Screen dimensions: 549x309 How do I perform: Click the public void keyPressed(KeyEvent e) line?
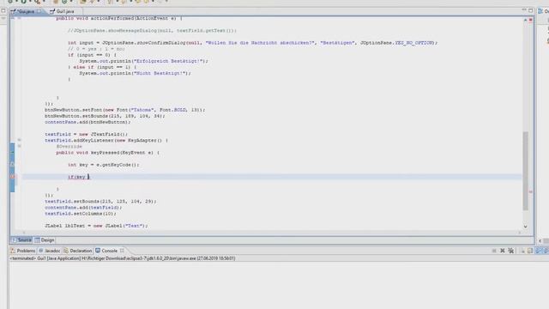tap(108, 153)
